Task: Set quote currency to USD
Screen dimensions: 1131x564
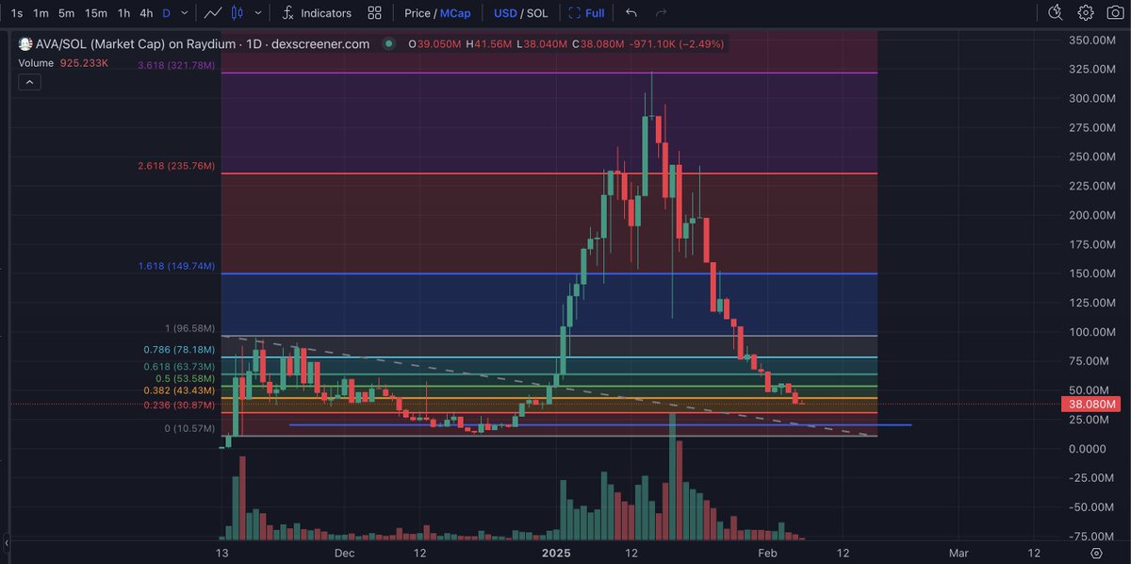Action: coord(505,13)
